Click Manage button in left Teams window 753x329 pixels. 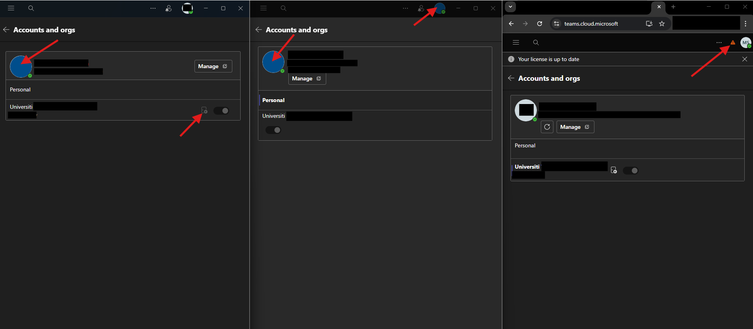coord(213,66)
